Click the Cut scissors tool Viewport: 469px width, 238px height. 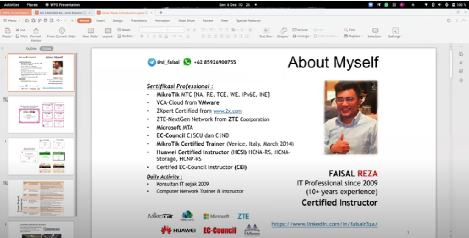click(x=20, y=30)
